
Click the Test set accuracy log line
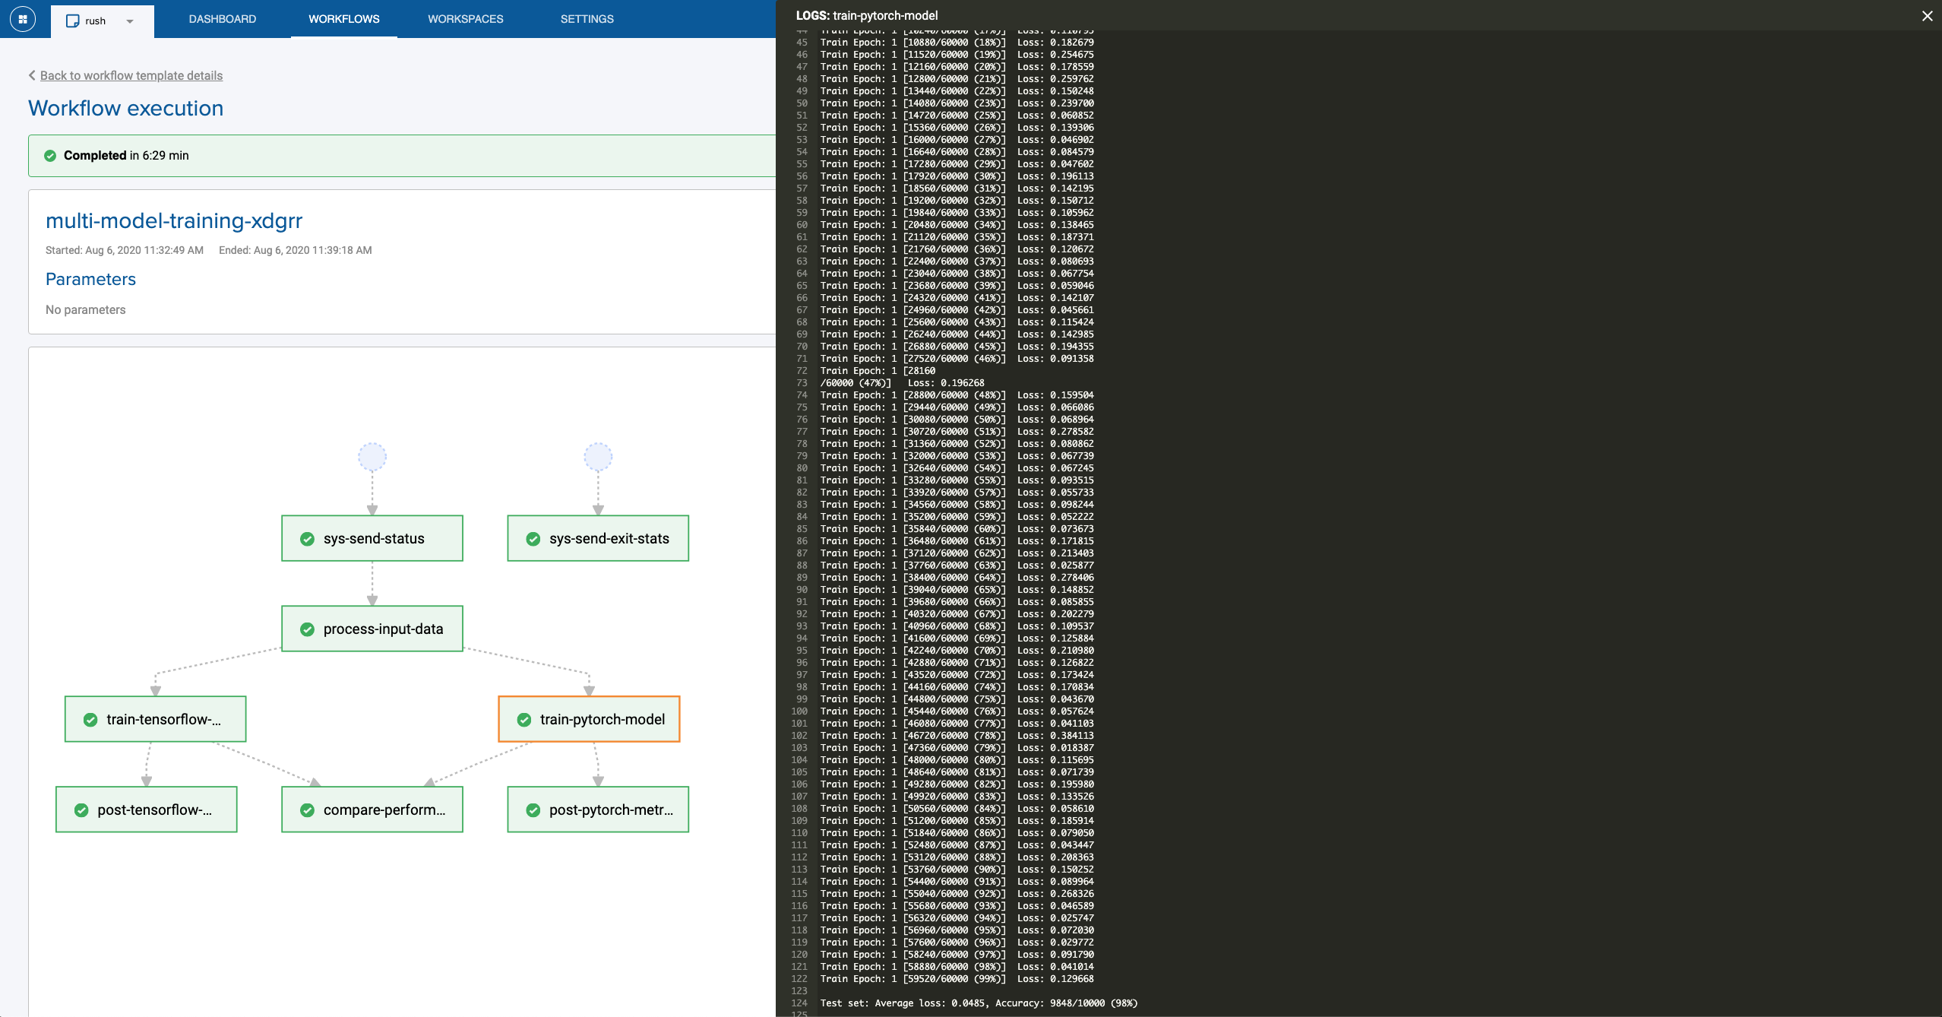click(x=979, y=1003)
